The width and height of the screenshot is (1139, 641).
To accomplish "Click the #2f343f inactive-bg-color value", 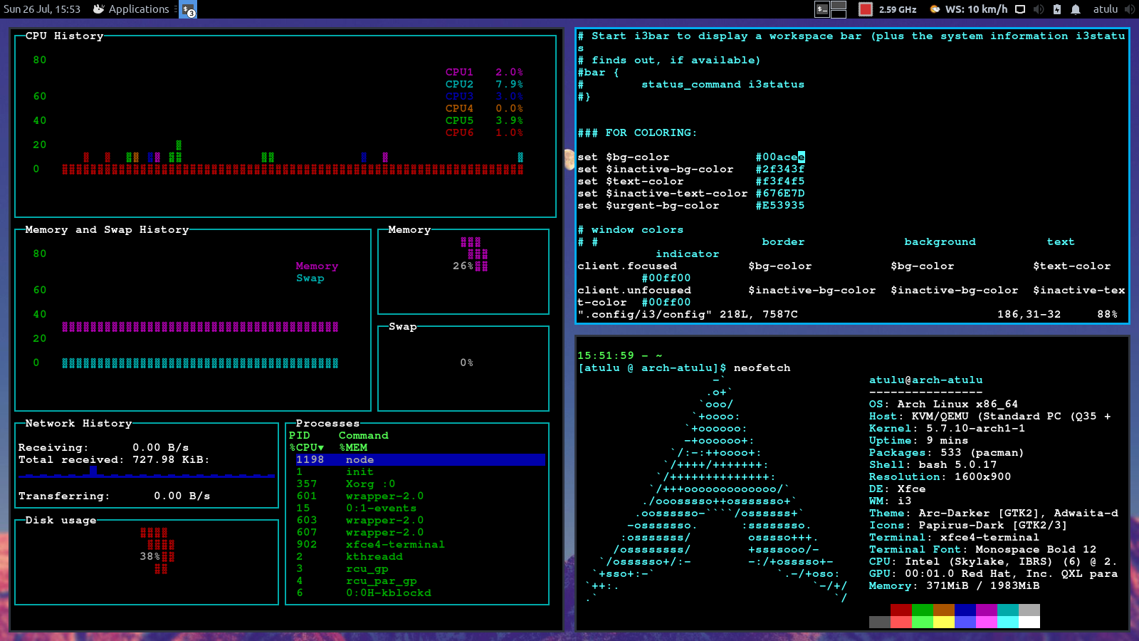I will [x=780, y=170].
